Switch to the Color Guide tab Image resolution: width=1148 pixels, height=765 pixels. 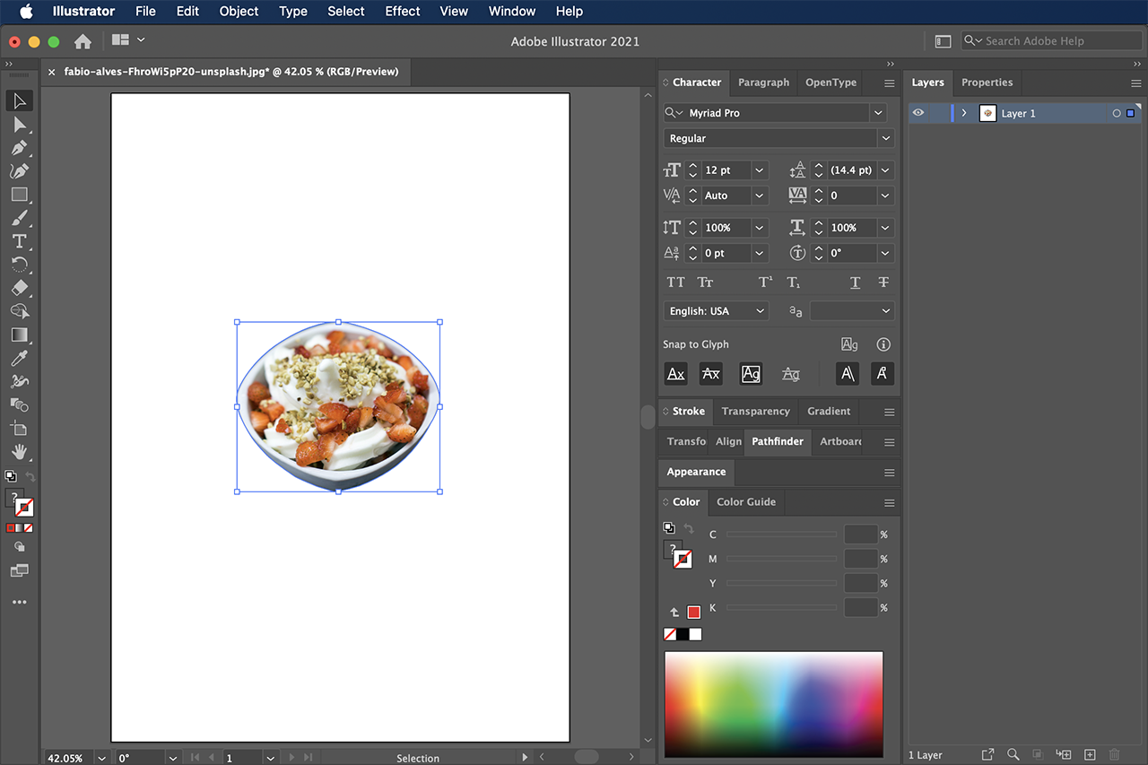pos(745,502)
